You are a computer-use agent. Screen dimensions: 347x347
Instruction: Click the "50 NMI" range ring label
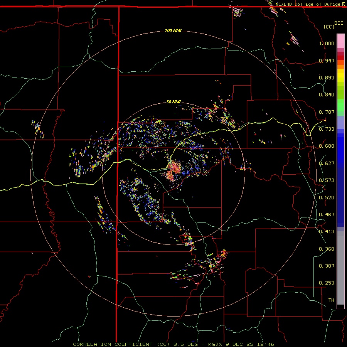pyautogui.click(x=173, y=102)
